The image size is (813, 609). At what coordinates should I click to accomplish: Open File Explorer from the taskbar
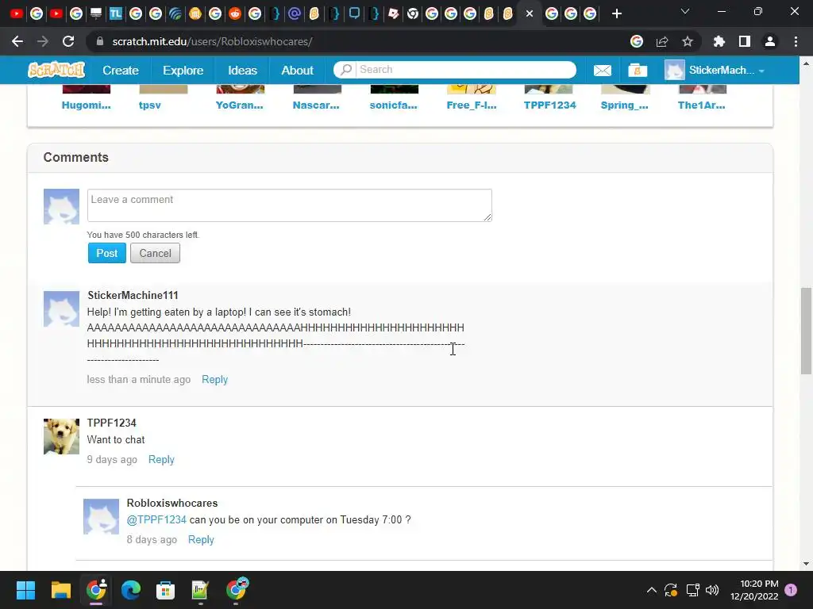coord(60,590)
